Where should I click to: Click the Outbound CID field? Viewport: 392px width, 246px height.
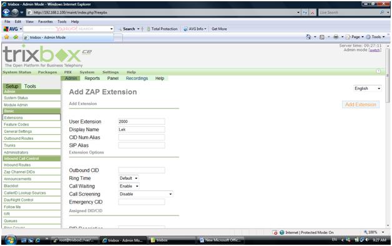coord(142,170)
